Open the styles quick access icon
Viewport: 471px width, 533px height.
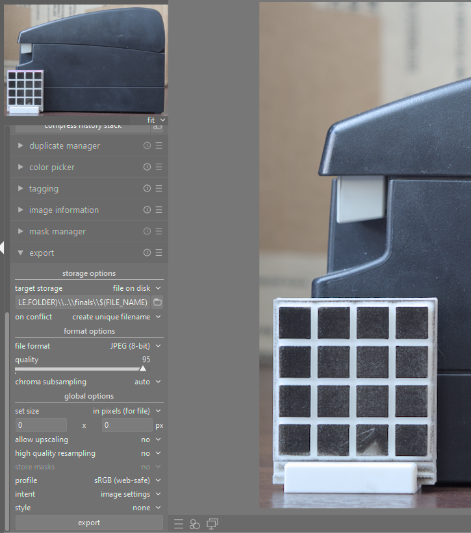(195, 524)
